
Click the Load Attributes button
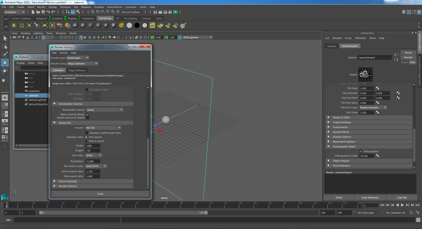pyautogui.click(x=370, y=198)
